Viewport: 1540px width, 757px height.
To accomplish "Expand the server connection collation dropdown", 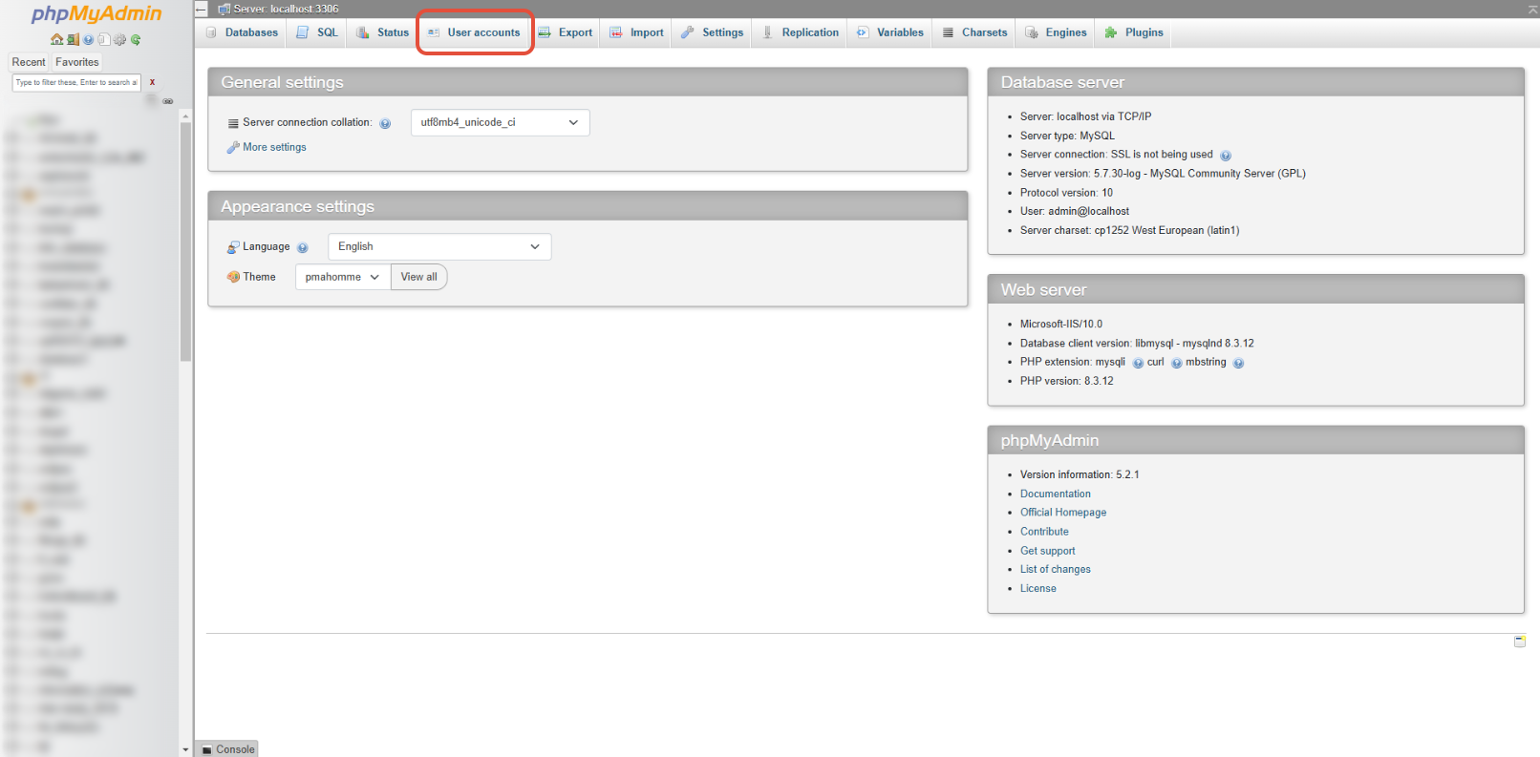I will (x=500, y=122).
